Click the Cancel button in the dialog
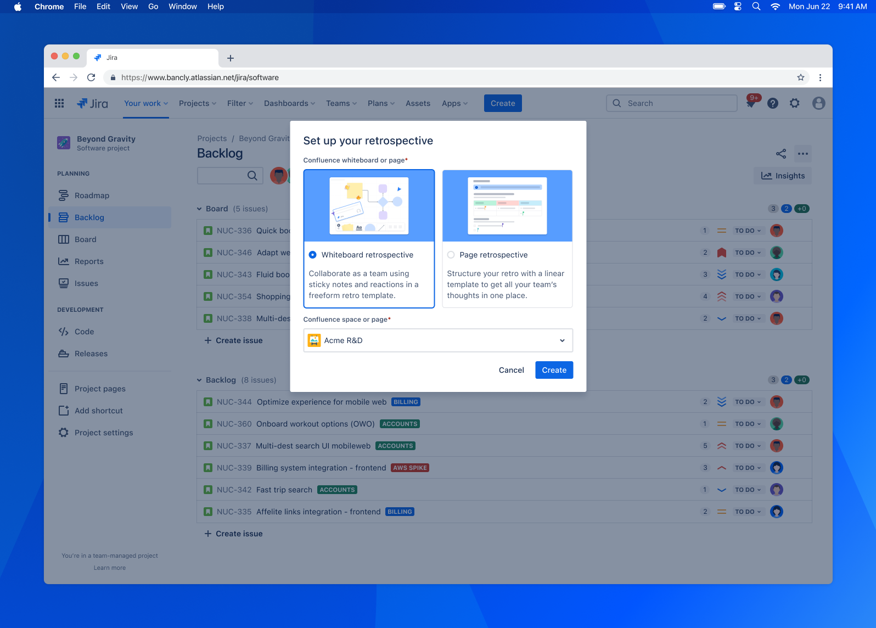Screen dimensions: 876x628 512,370
